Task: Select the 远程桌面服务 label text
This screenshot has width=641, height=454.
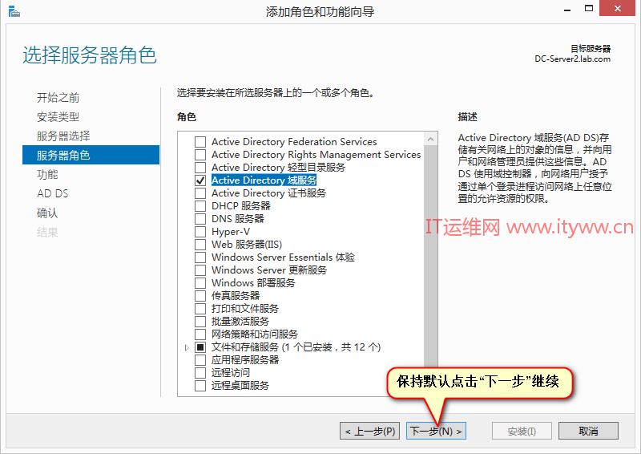Action: tap(240, 386)
